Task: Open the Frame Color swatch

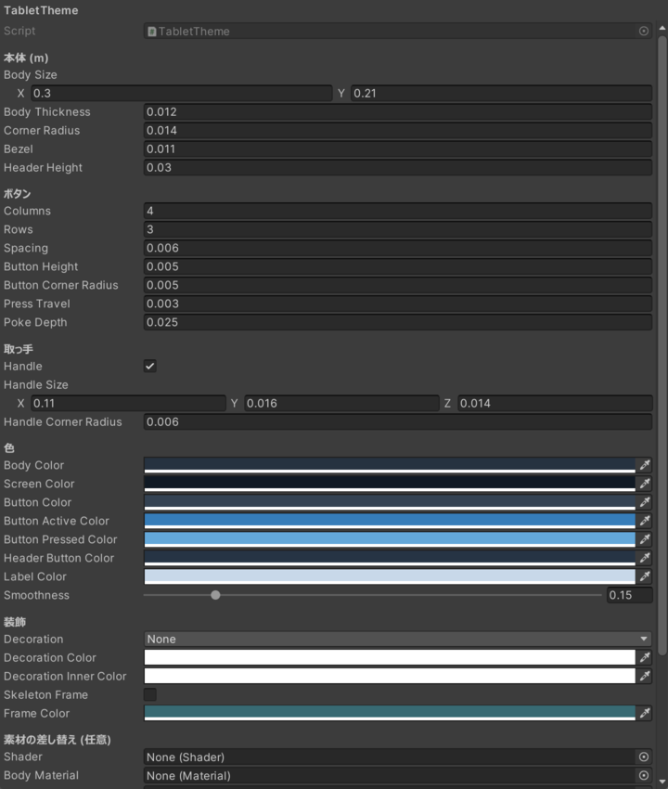Action: point(390,714)
